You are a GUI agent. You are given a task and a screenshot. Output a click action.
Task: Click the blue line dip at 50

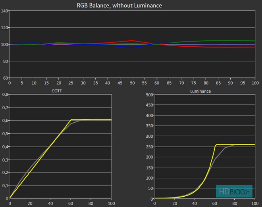tap(132, 47)
